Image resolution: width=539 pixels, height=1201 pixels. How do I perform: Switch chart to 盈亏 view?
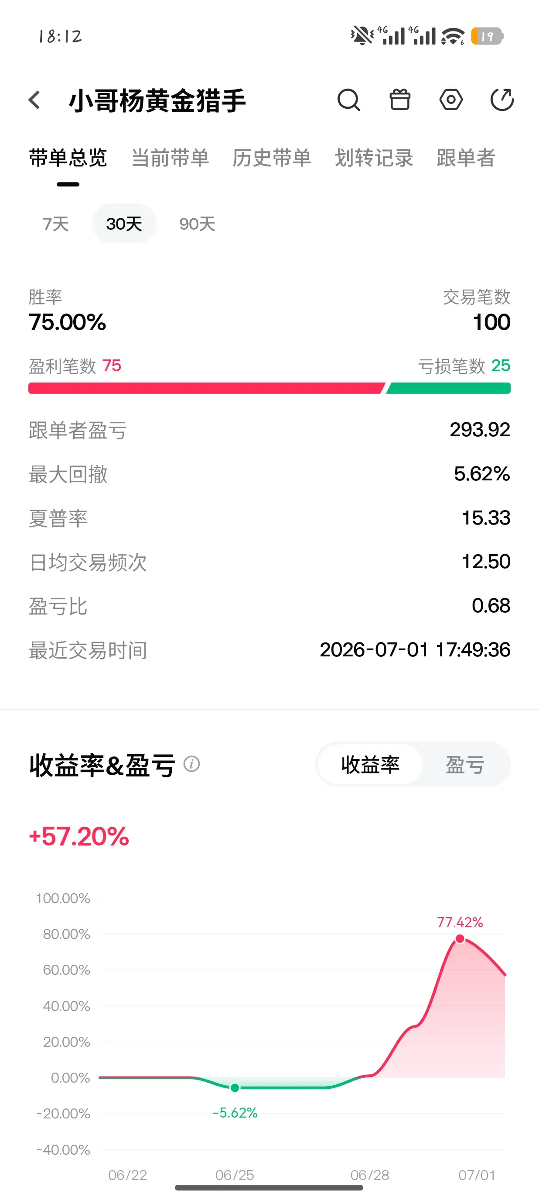[x=465, y=765]
